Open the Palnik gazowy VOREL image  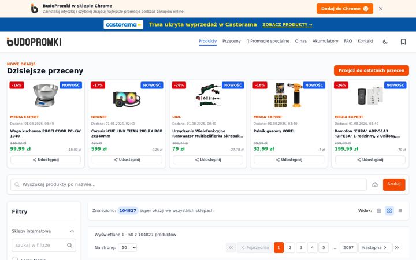pos(289,95)
